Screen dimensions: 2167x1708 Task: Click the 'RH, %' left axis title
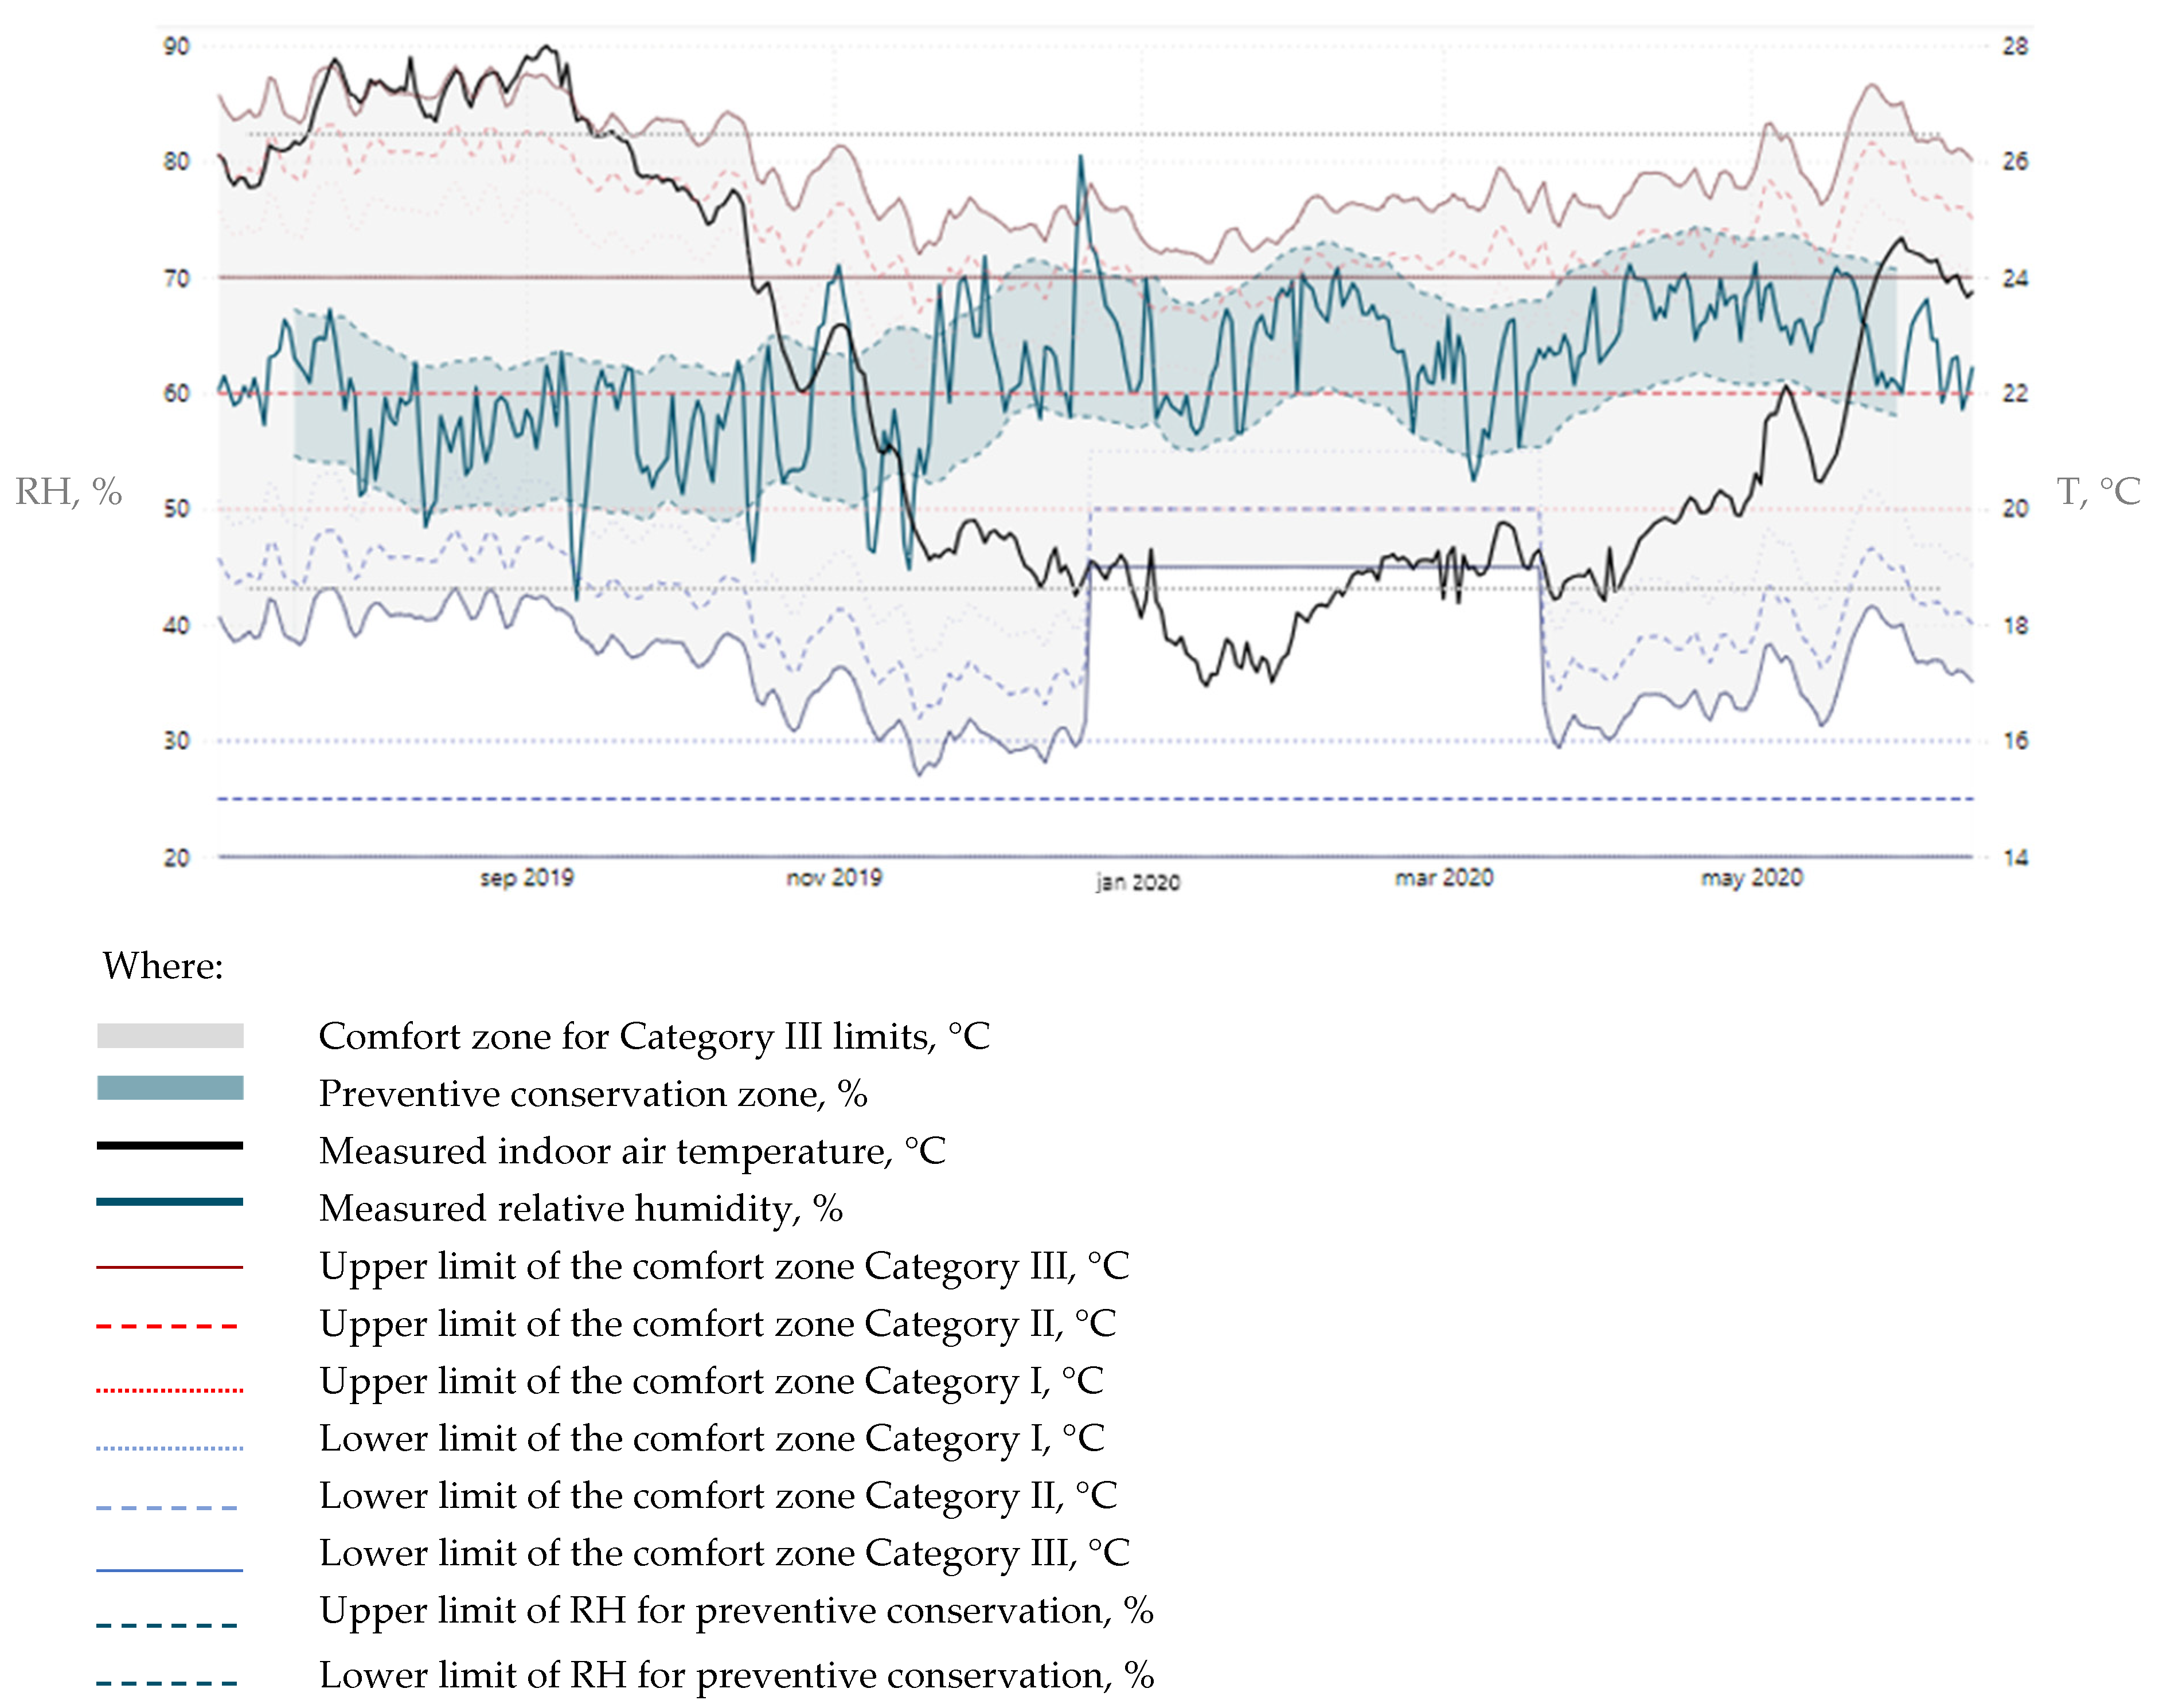[x=68, y=491]
